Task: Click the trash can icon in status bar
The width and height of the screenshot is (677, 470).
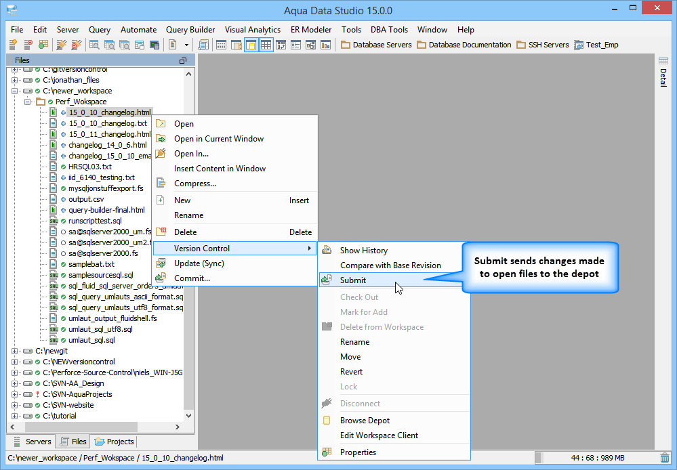Action: click(x=665, y=458)
